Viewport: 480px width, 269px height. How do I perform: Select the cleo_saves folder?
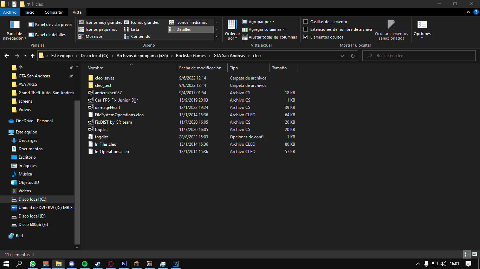click(104, 78)
